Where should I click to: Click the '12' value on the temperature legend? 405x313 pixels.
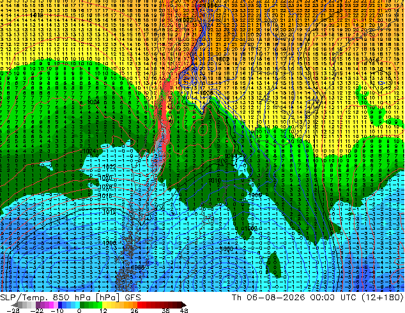(103, 310)
